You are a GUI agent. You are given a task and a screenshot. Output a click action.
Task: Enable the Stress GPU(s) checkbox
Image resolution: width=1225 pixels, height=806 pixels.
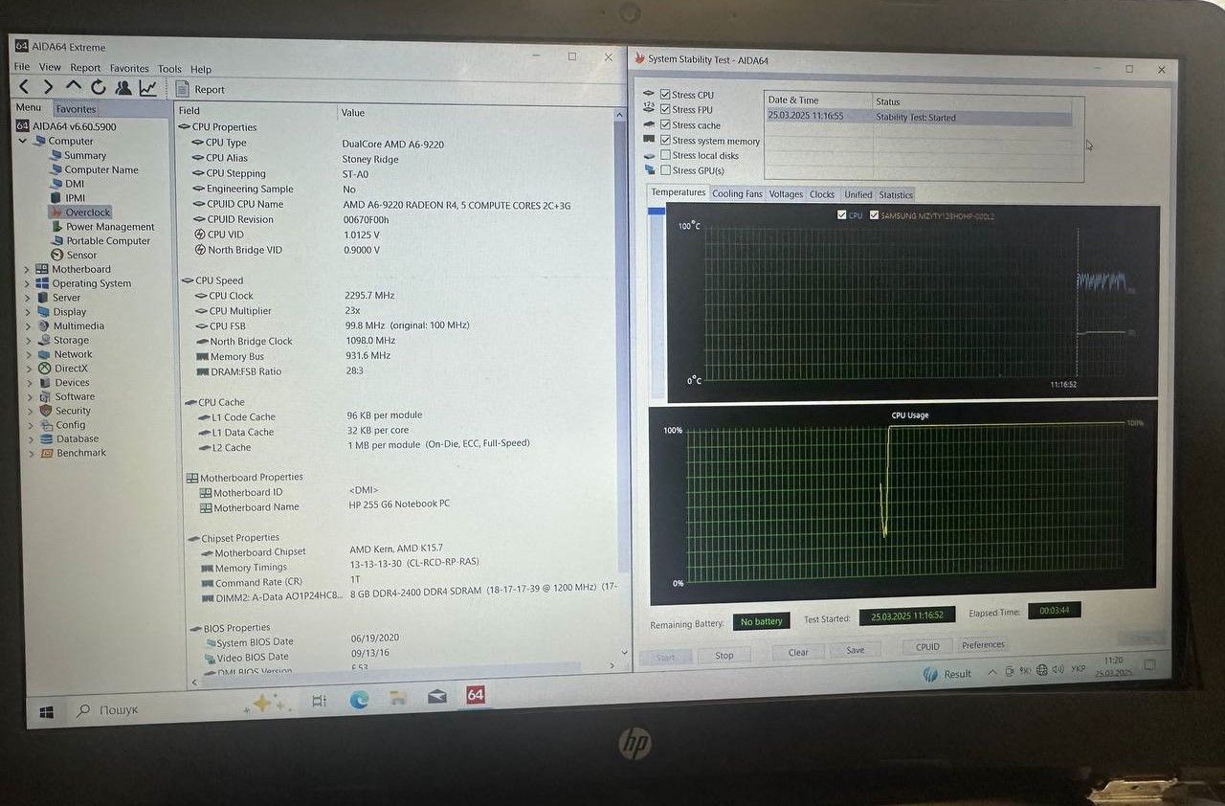click(665, 170)
